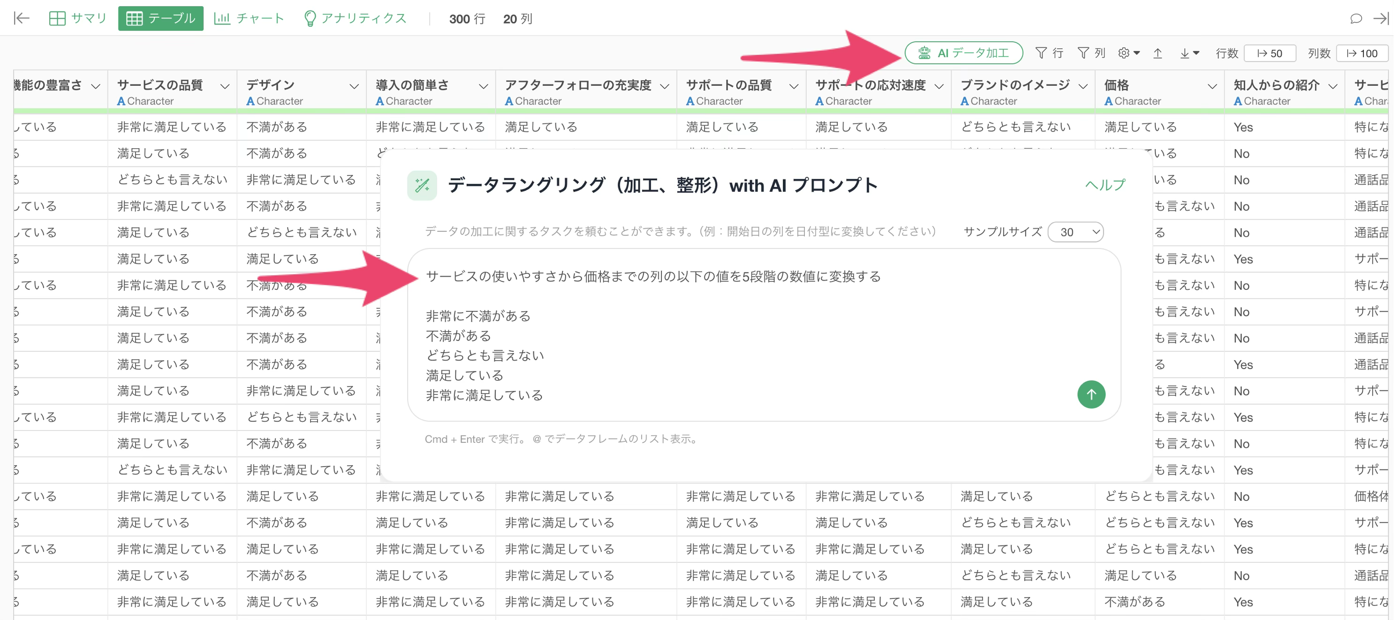Click the 20 列 column count label
Screen dimensions: 1394x620
pos(517,19)
